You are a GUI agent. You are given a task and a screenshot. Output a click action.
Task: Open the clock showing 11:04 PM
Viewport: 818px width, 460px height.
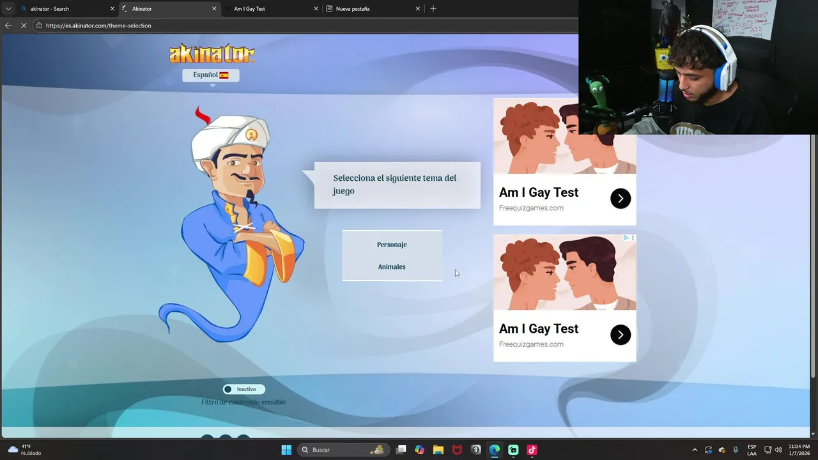[x=799, y=450]
